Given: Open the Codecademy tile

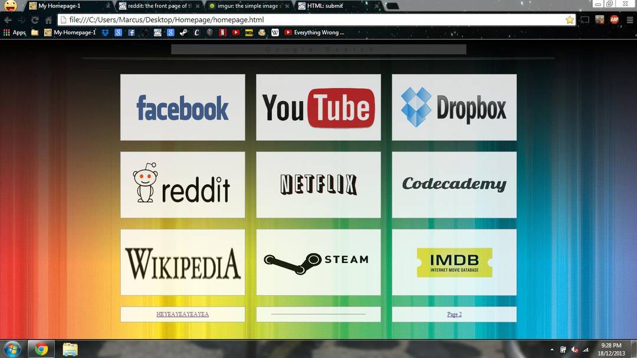Looking at the screenshot, I should [454, 185].
